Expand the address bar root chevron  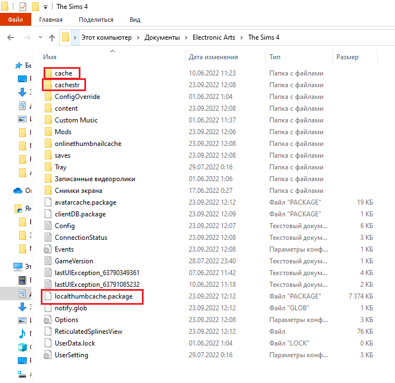pos(75,37)
